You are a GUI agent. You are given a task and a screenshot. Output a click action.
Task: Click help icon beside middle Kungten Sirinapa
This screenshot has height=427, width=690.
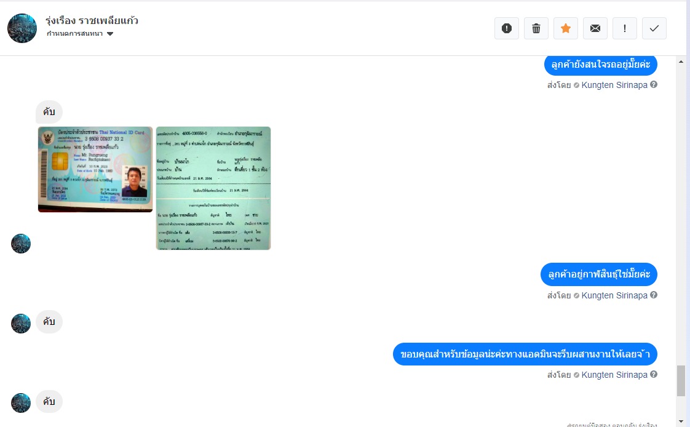tap(654, 295)
